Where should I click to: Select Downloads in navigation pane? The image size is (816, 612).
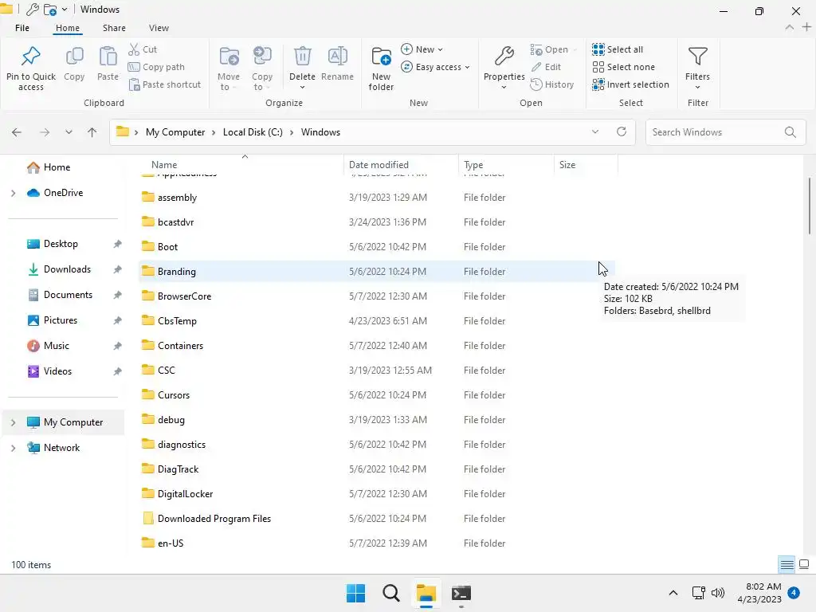pyautogui.click(x=67, y=269)
